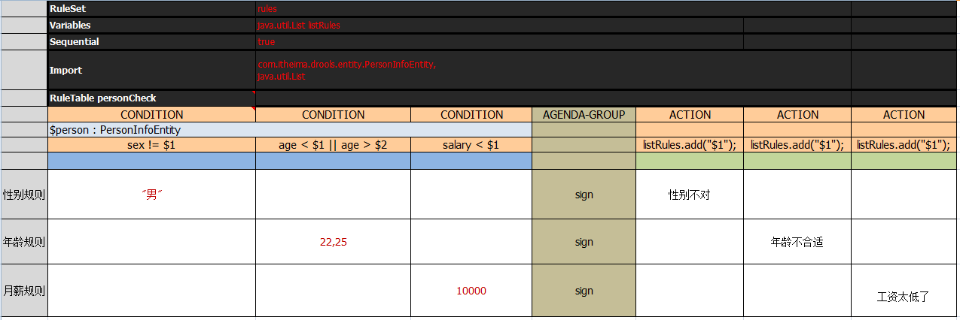Click the red "男" value cell

pos(151,194)
